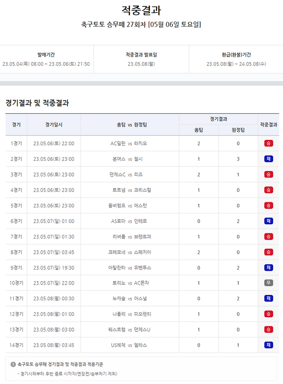
Task: Click the 경기결과 및 적중결과 heading
Action: 37,103
